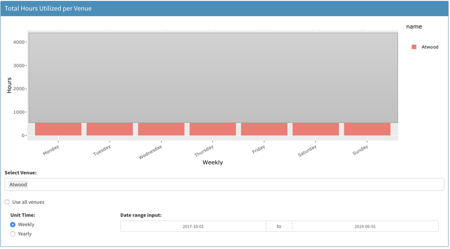Image resolution: width=450 pixels, height=249 pixels.
Task: Open the end date 2019-06-01 picker
Action: (x=365, y=226)
